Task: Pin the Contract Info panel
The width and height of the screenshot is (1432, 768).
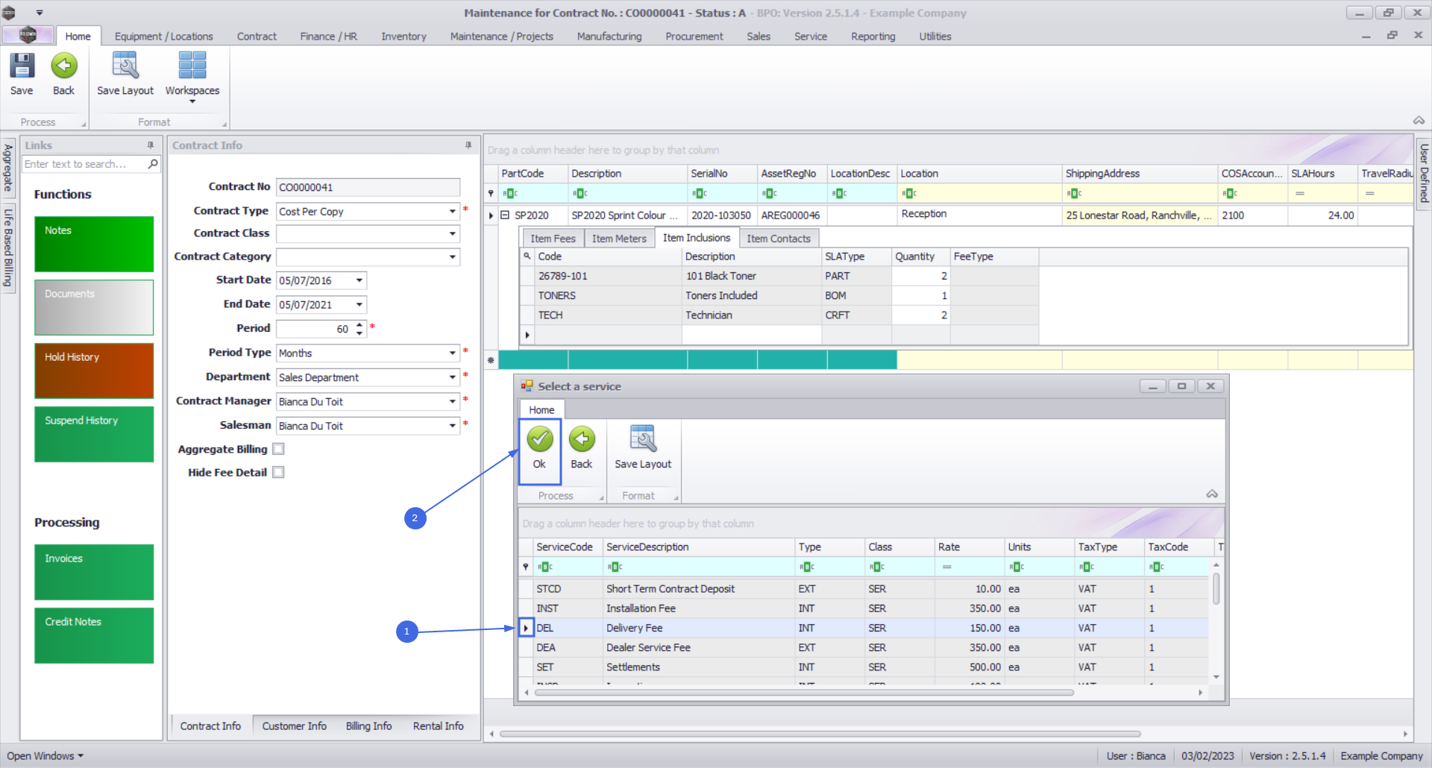Action: tap(468, 145)
